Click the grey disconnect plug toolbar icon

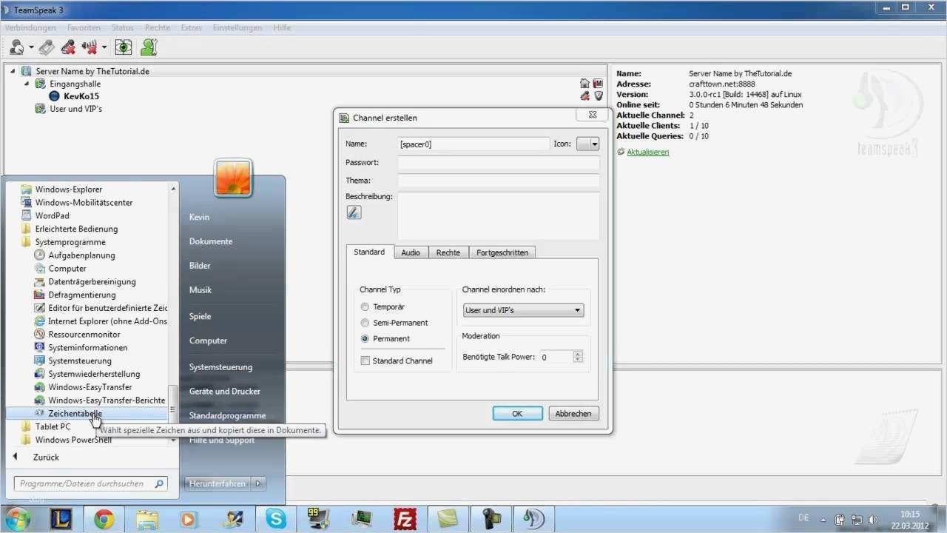pos(47,47)
